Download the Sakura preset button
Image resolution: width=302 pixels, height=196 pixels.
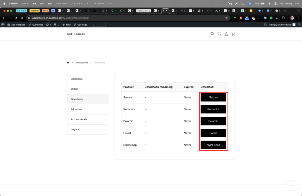pos(213,98)
